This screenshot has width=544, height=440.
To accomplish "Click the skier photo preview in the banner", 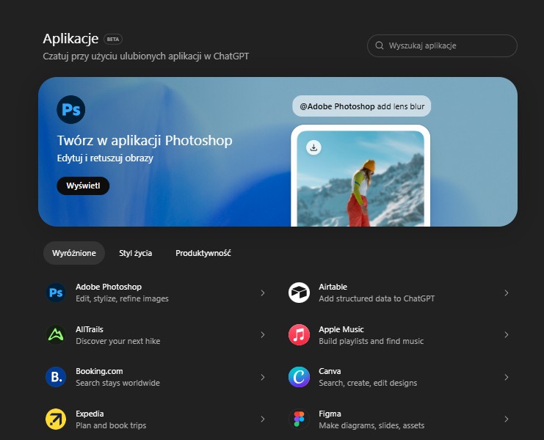I will [360, 178].
